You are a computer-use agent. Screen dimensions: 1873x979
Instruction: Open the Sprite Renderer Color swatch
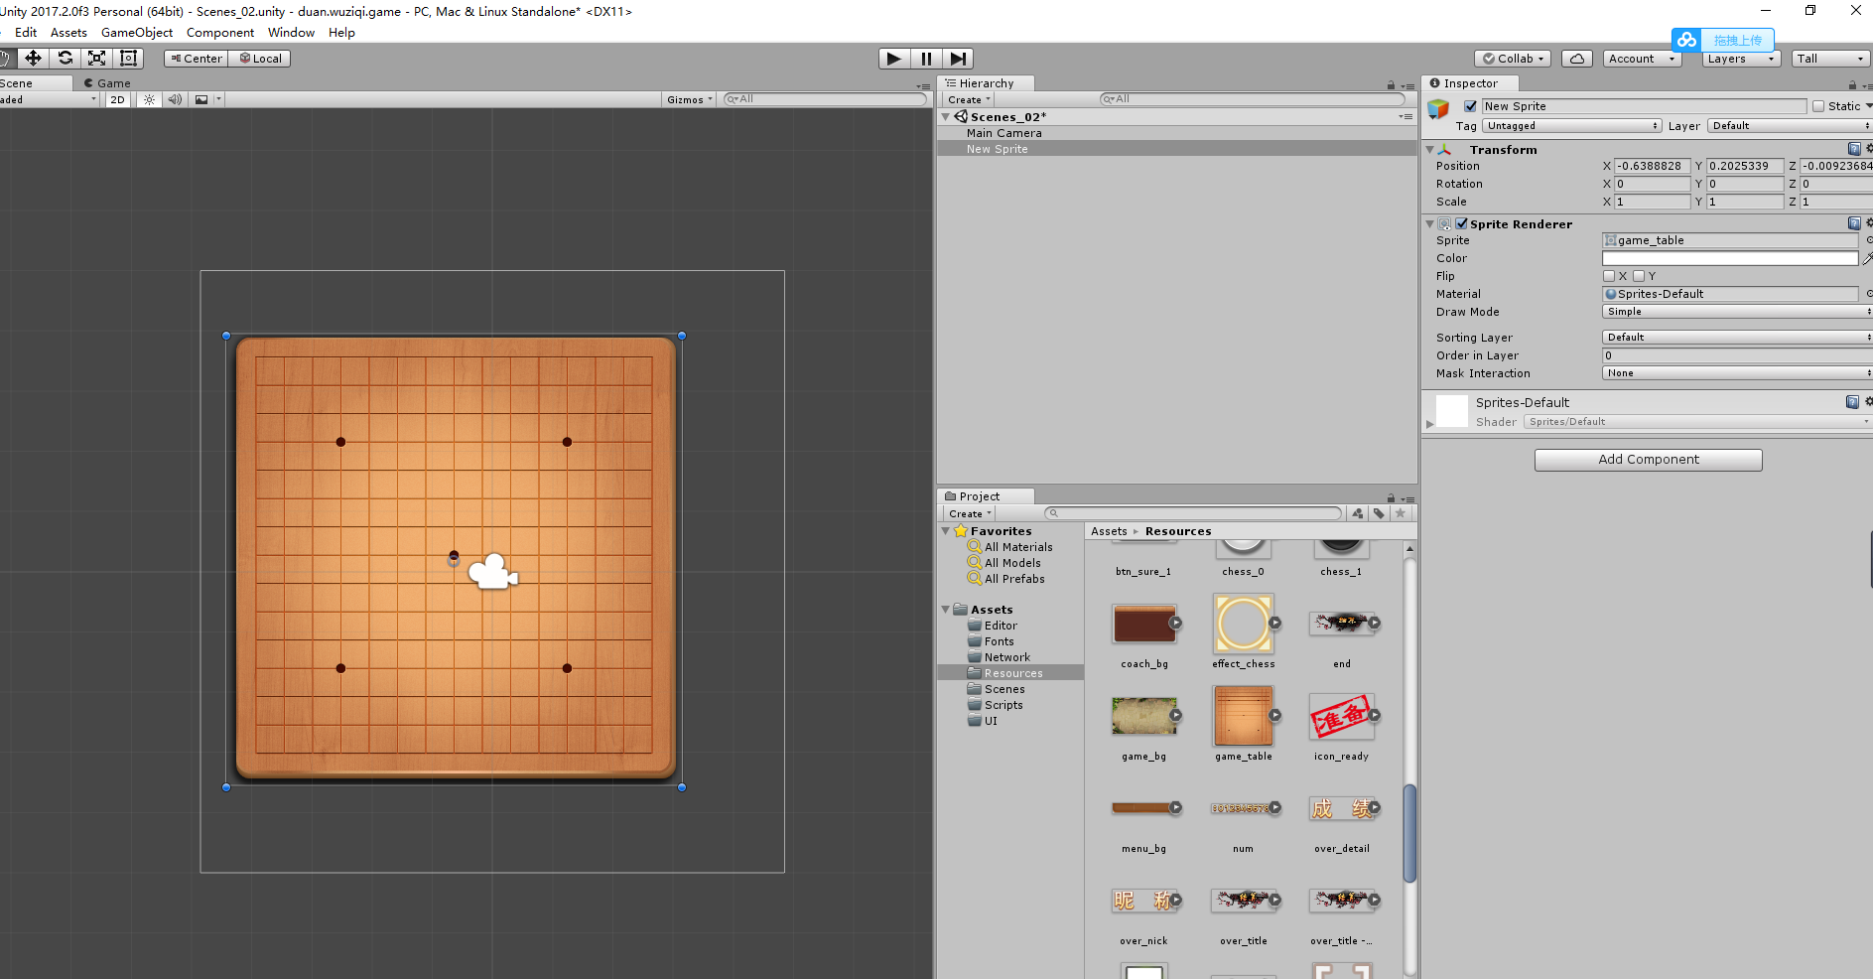1730,257
